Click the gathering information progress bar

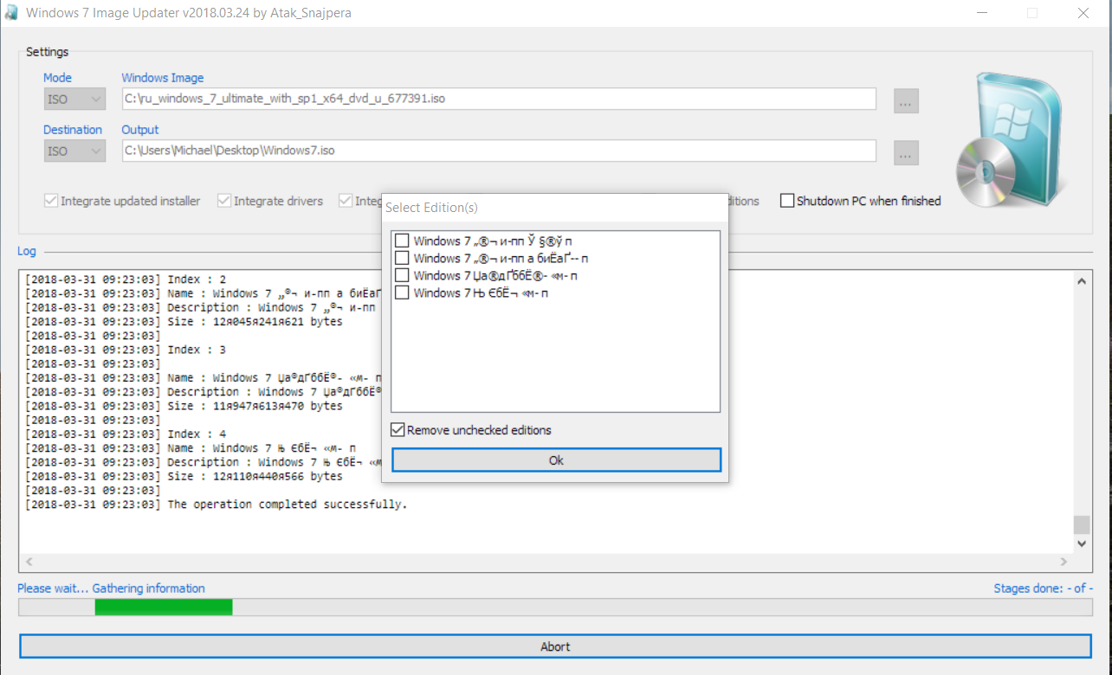[x=555, y=607]
